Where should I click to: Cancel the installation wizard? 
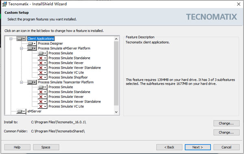click(x=227, y=147)
